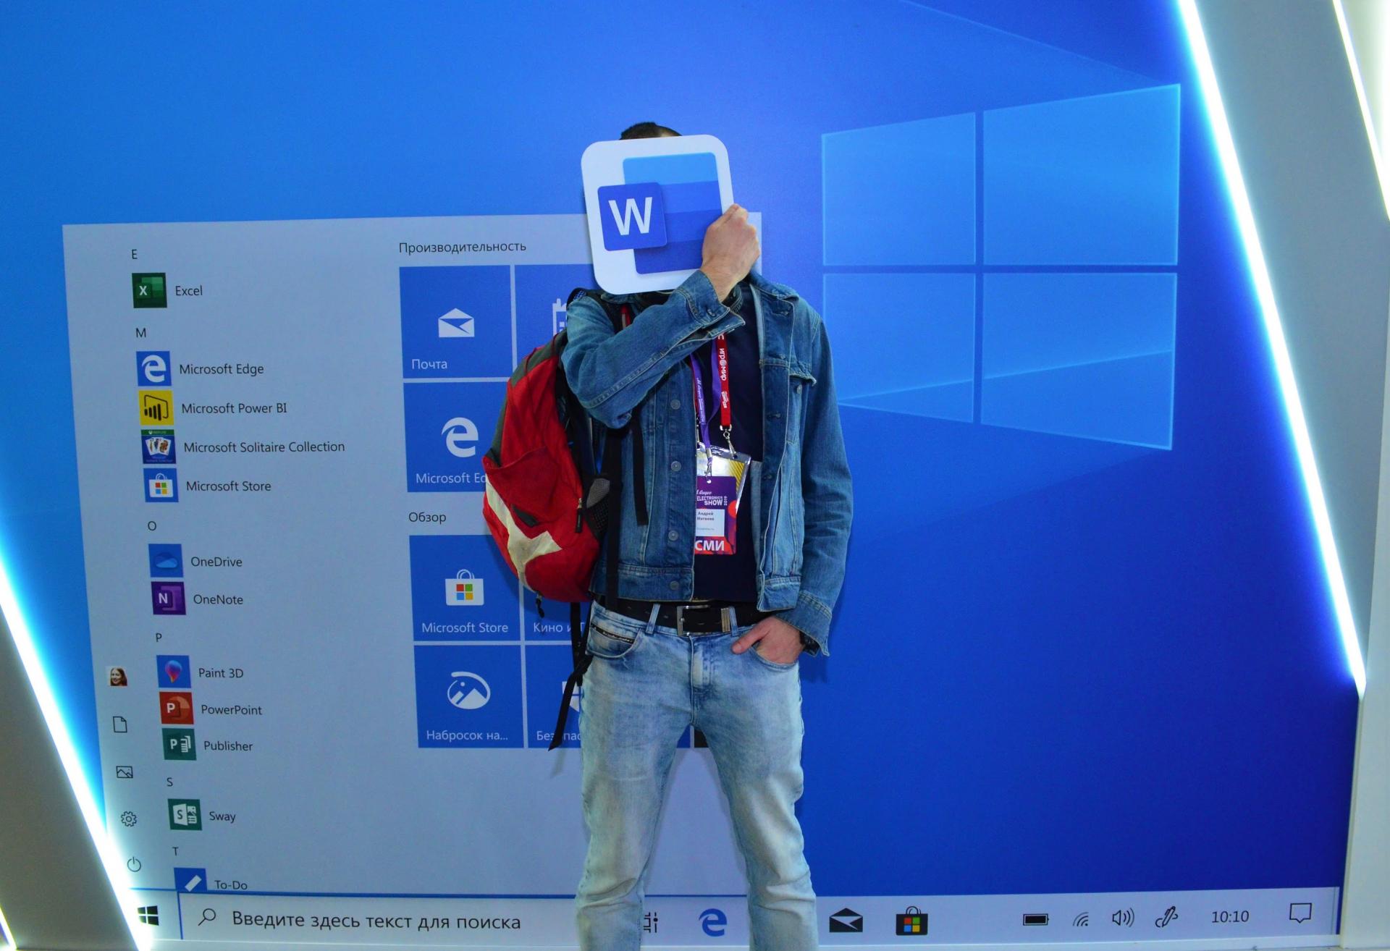Open the Почта mail tile
The width and height of the screenshot is (1390, 951).
coord(455,321)
